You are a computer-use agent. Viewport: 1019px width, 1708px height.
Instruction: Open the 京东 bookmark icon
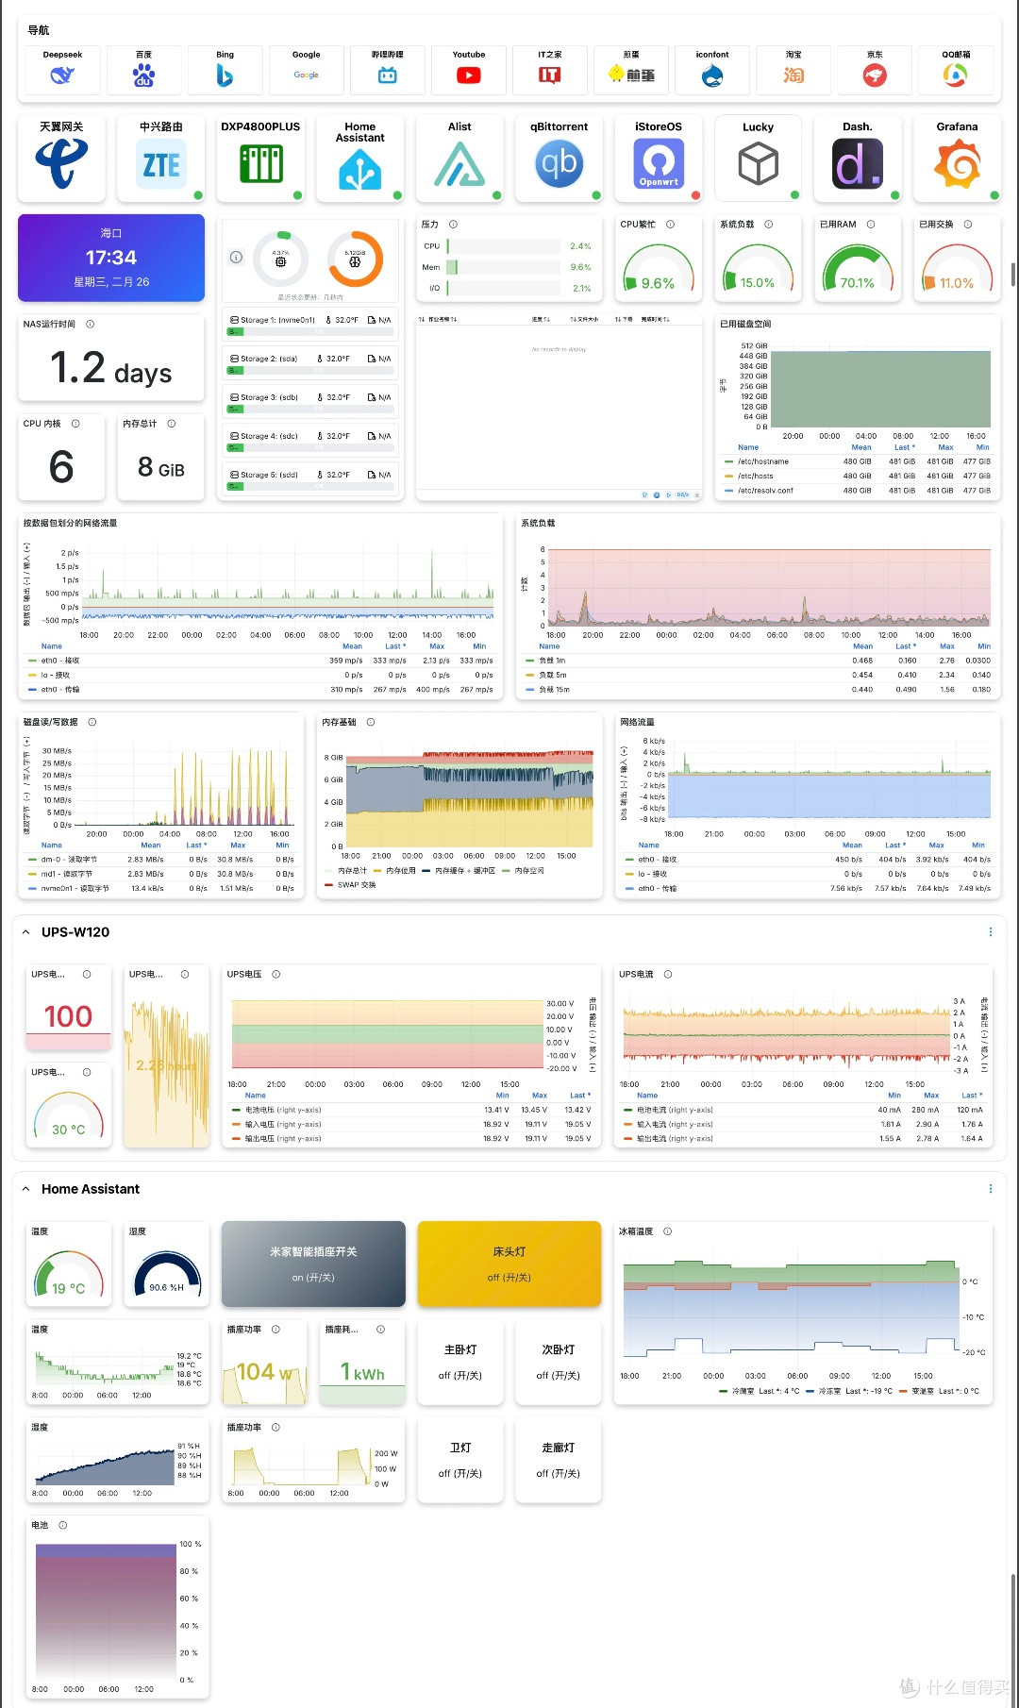click(875, 75)
